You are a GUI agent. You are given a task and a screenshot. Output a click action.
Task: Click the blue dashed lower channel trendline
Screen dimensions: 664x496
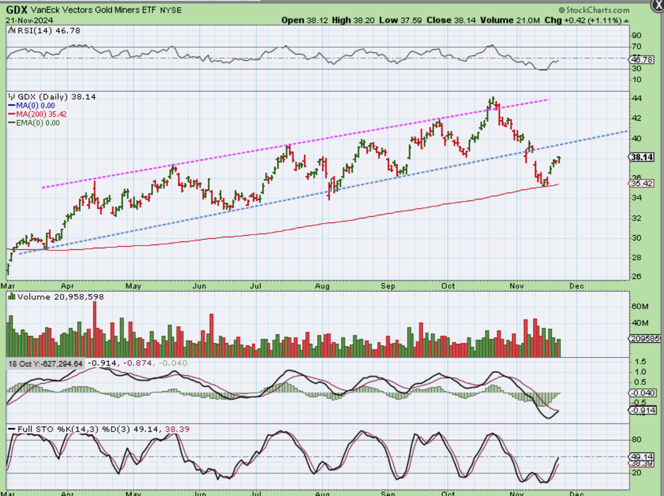pyautogui.click(x=324, y=192)
